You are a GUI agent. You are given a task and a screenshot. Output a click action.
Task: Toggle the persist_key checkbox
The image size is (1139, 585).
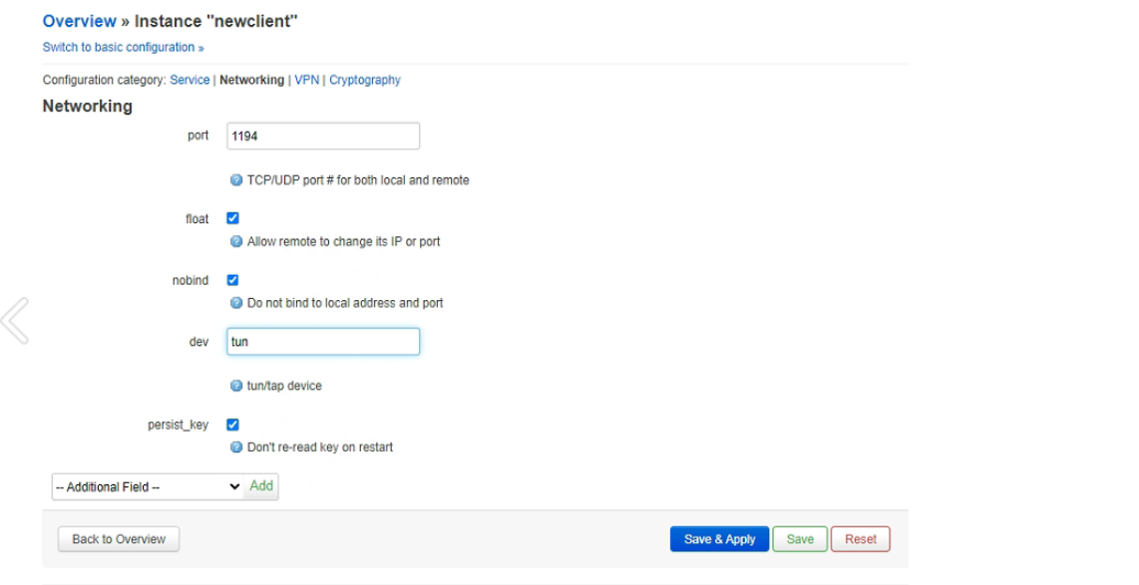pyautogui.click(x=233, y=425)
